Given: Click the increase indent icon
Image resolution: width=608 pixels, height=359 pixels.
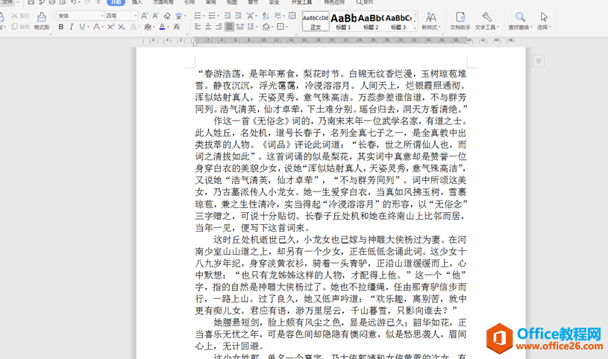Looking at the screenshot, I should click(x=238, y=16).
